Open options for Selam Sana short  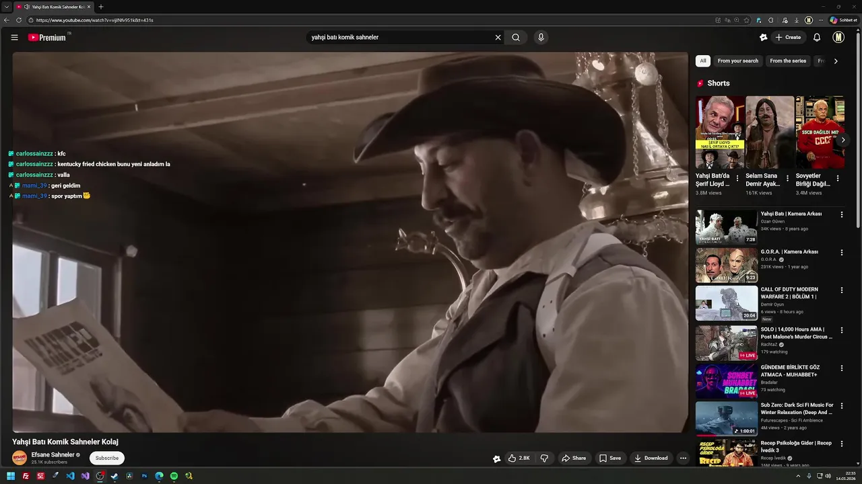pos(787,179)
